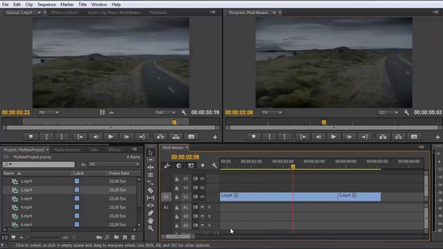Open Project panel flyout menu
The width and height of the screenshot is (443, 249).
tap(134, 149)
